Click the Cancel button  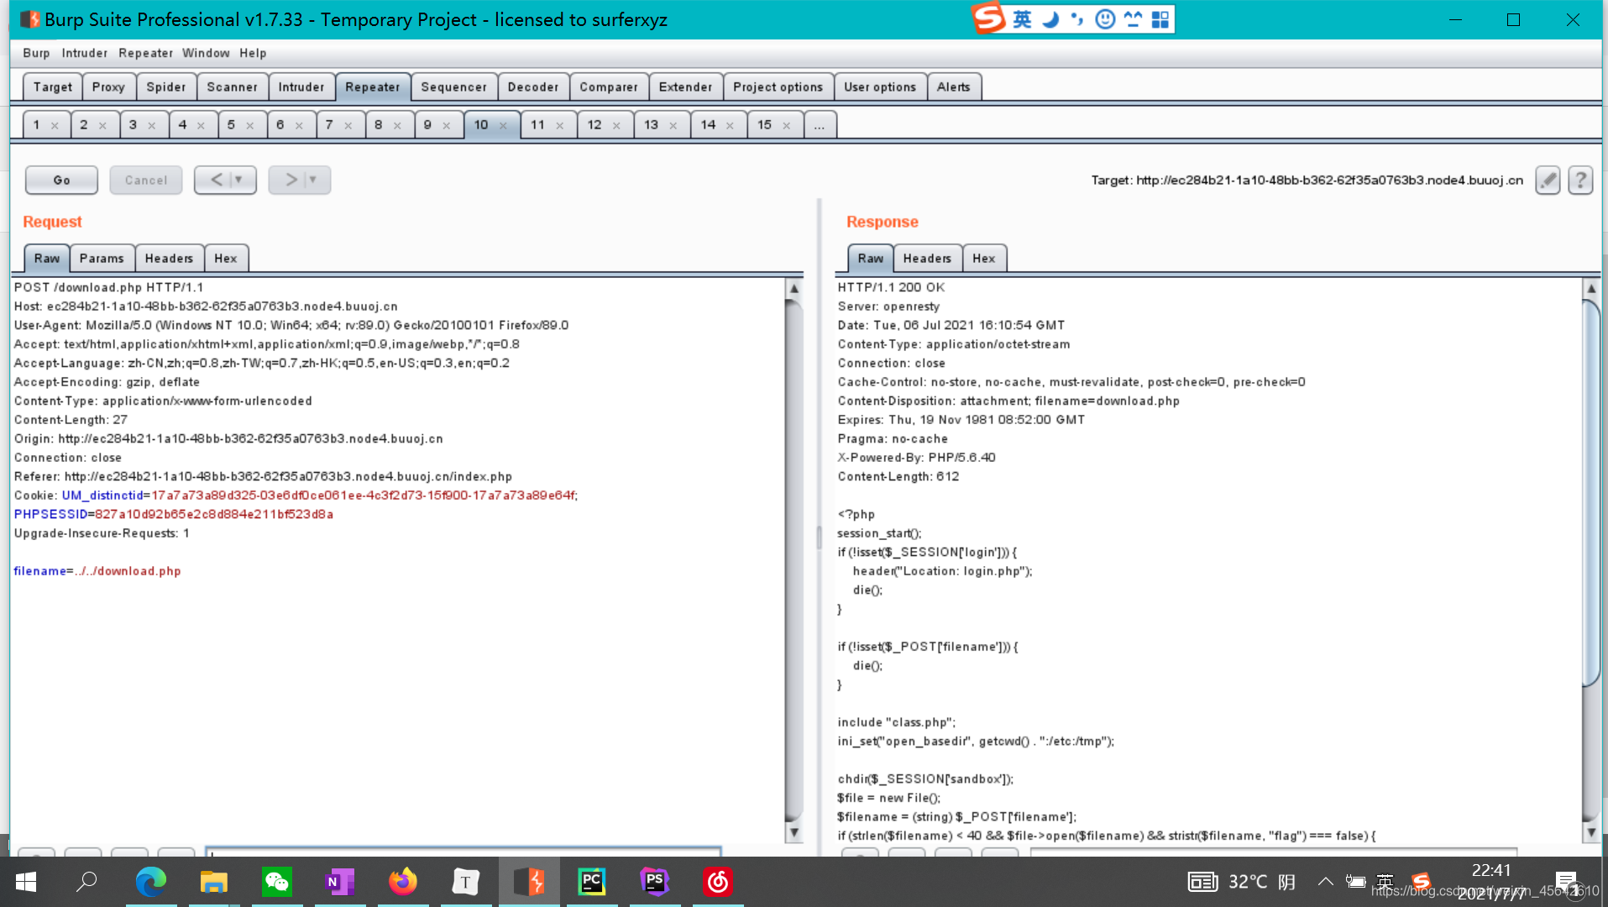146,180
